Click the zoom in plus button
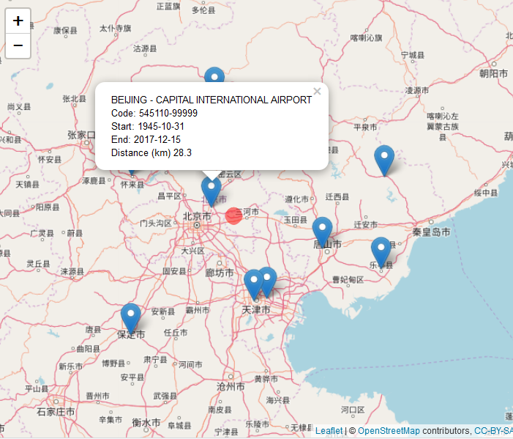513x439 pixels. click(x=18, y=21)
